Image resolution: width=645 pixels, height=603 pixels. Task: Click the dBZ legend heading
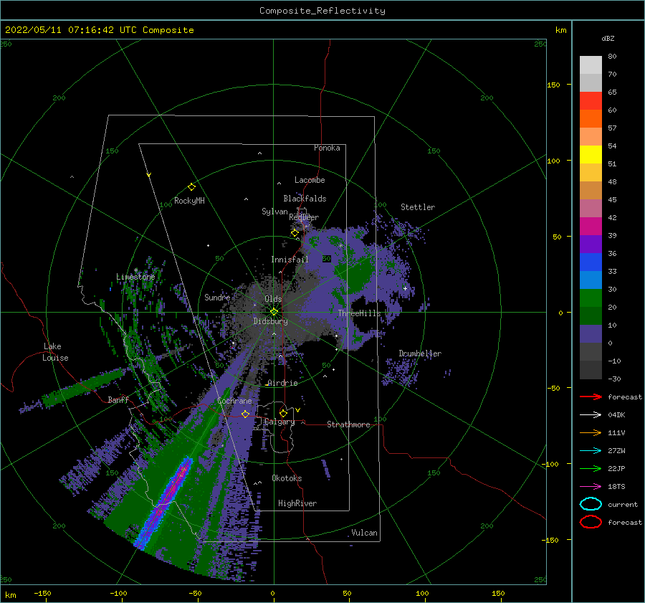[x=608, y=38]
